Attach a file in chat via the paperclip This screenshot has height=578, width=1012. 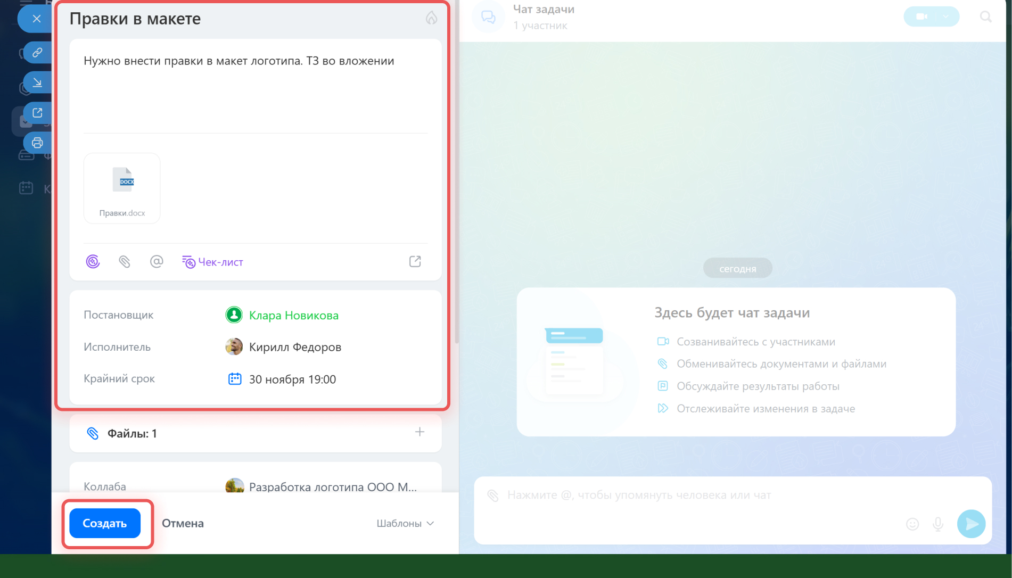click(493, 496)
